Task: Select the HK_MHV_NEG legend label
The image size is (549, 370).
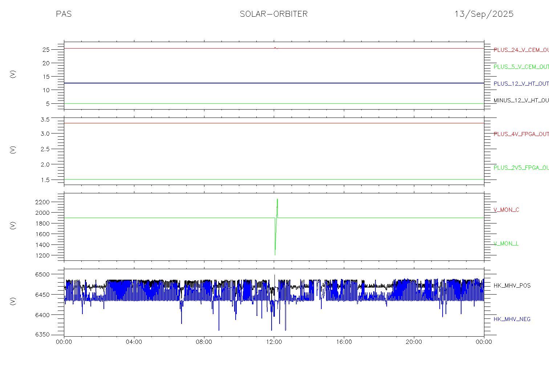Action: point(512,319)
